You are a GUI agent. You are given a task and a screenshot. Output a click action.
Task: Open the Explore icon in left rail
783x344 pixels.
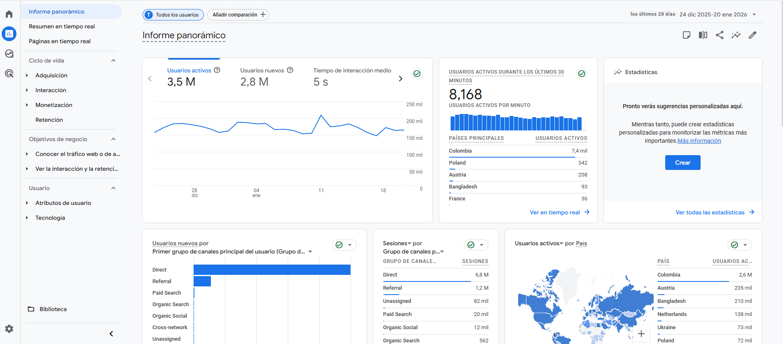pyautogui.click(x=9, y=53)
